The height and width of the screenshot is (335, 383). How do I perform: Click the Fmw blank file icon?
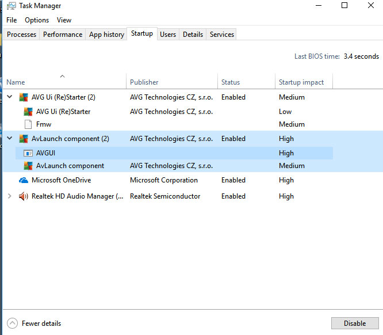point(28,124)
